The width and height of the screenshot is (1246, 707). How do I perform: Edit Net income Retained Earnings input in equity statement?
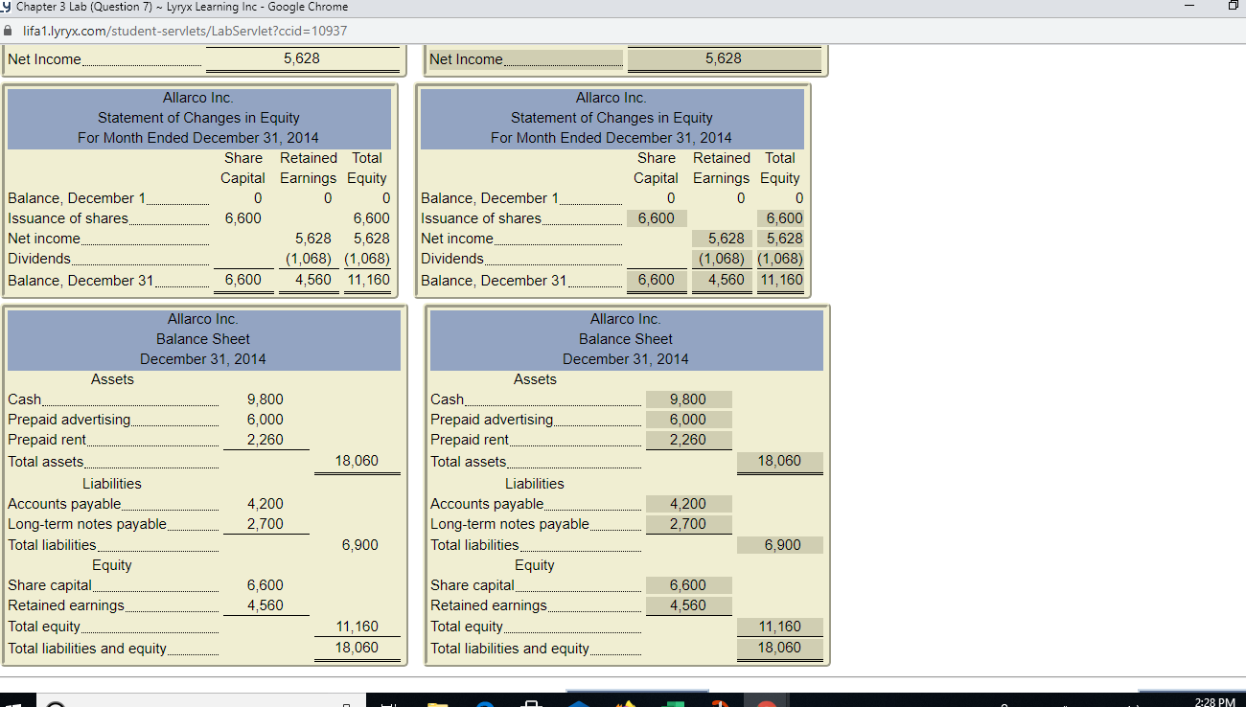[x=723, y=239]
